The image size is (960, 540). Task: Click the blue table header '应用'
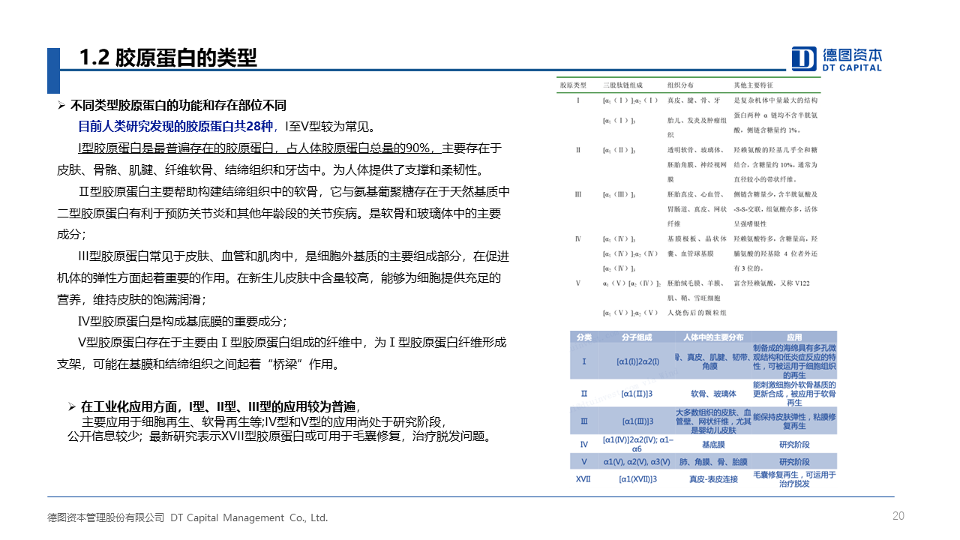pos(794,337)
